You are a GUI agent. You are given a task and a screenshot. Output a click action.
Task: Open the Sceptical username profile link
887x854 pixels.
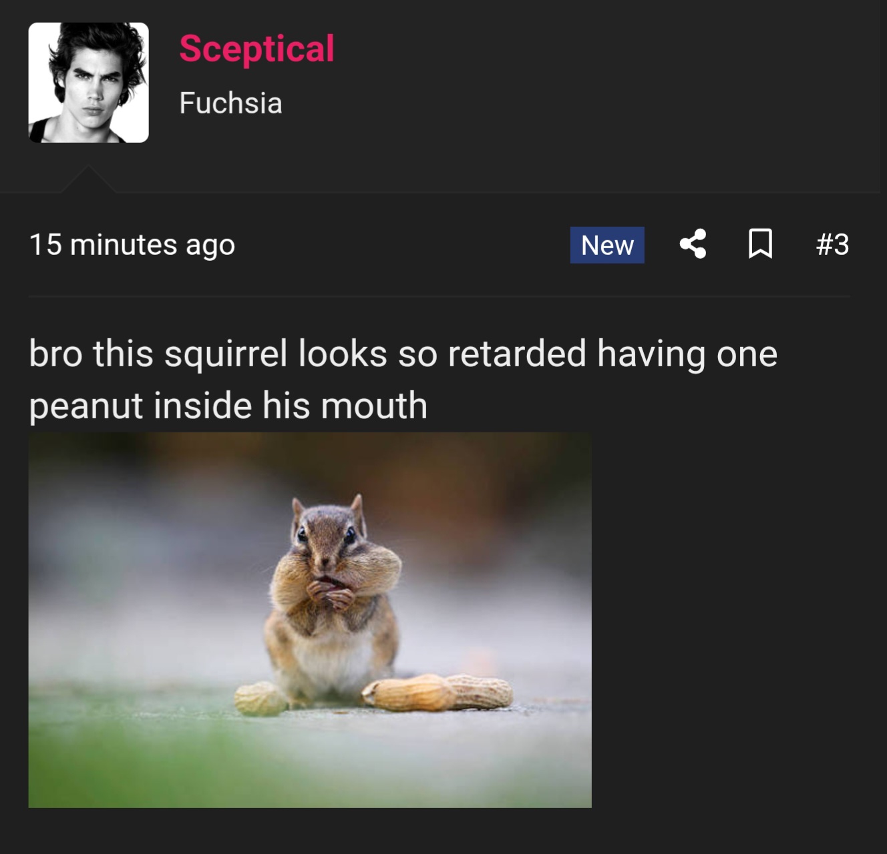point(256,49)
